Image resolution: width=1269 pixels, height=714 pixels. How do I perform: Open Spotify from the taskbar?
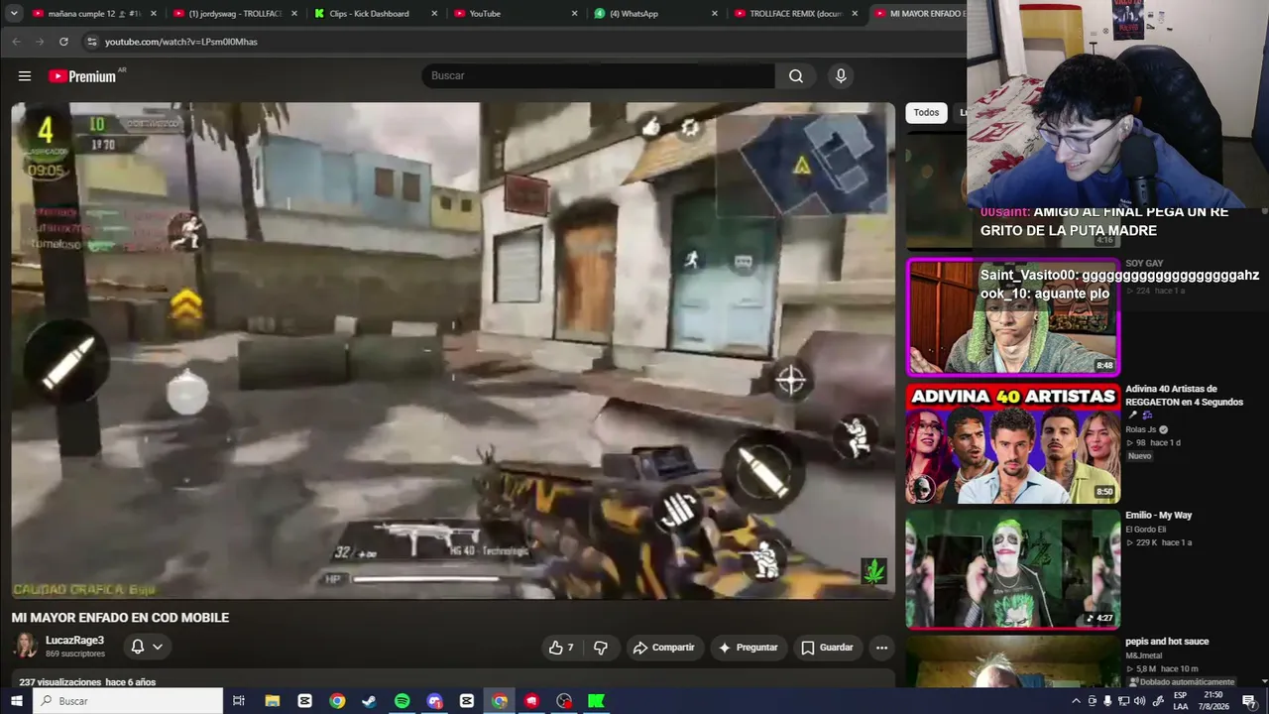click(402, 701)
